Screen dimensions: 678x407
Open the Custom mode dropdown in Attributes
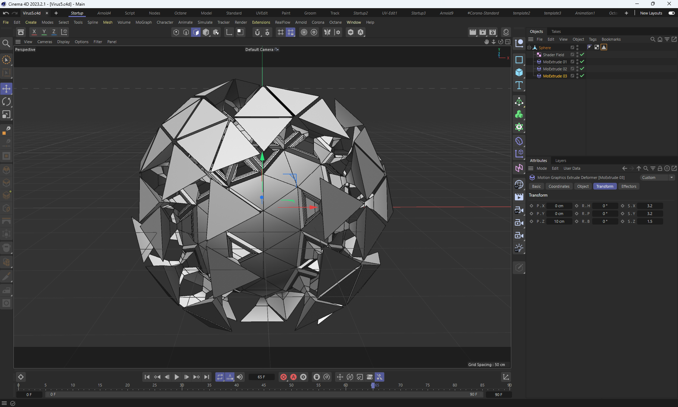click(657, 178)
